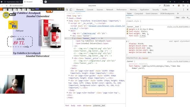Open DevTools customize three-dot menu
This screenshot has height=107, width=190.
183,10
